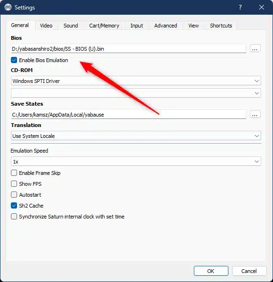273x282 pixels.
Task: Browse for Bios file with ellipsis button
Action: (255, 48)
